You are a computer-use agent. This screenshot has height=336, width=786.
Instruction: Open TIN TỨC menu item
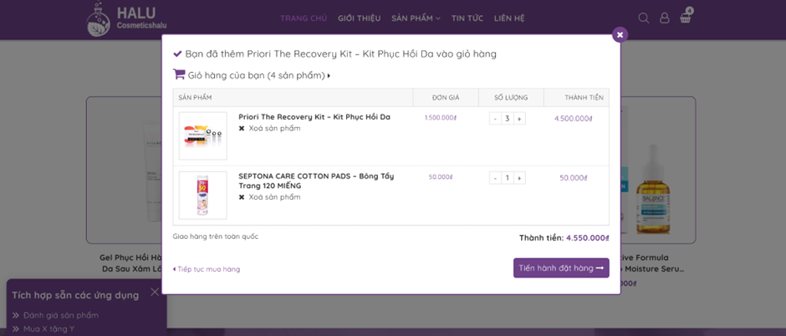coord(467,18)
